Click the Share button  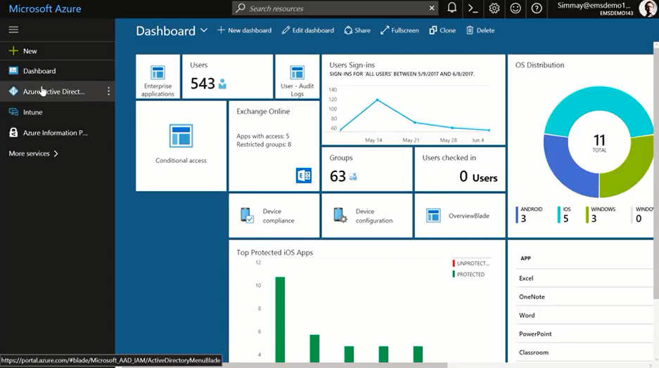357,30
